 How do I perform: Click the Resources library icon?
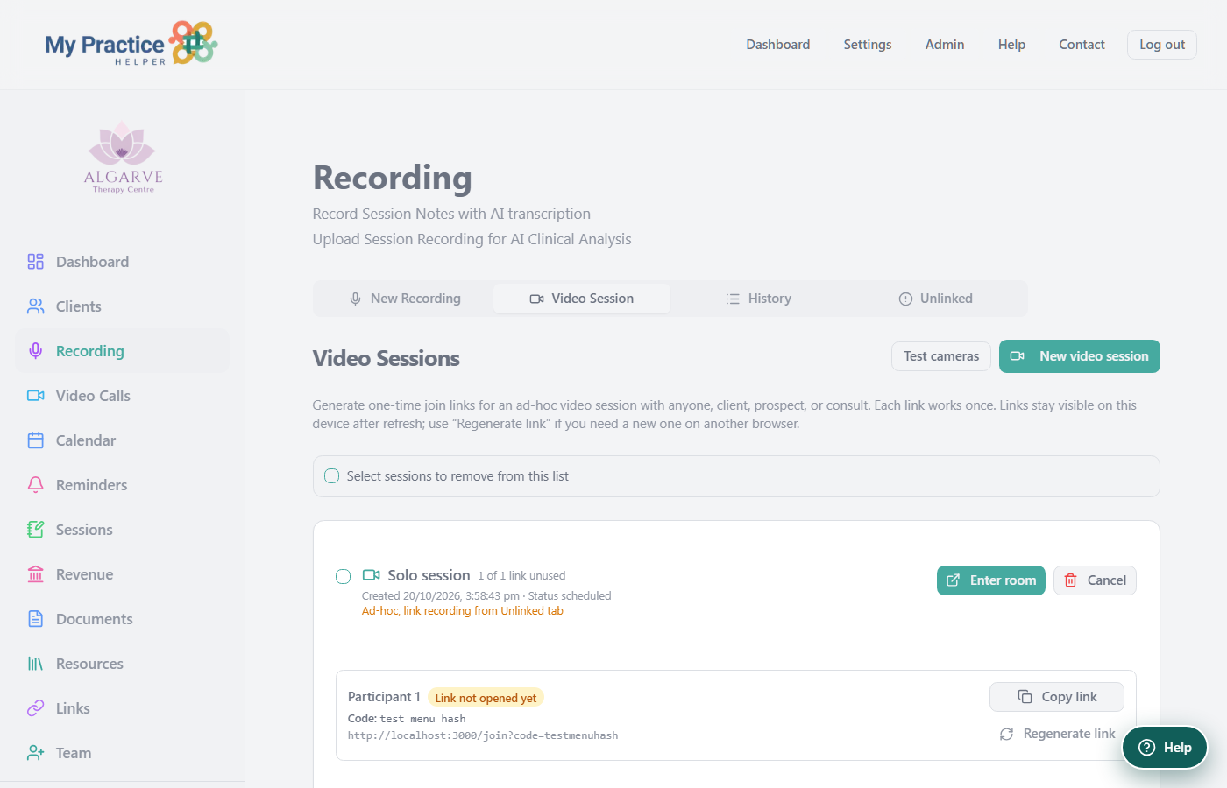35,664
